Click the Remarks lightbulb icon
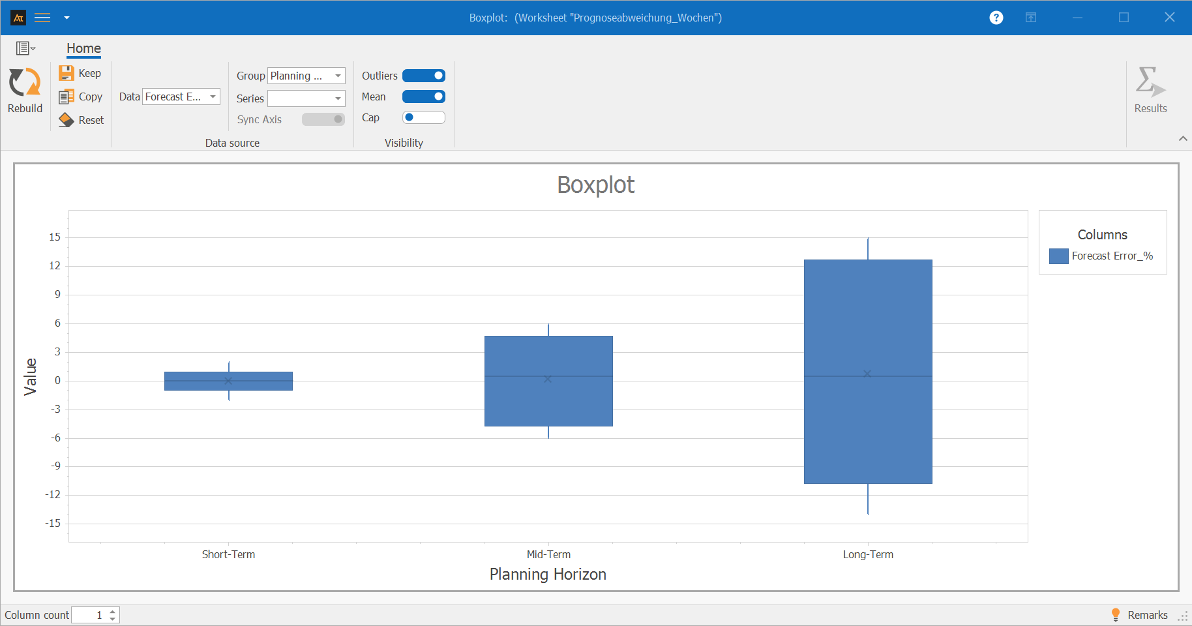Image resolution: width=1192 pixels, height=626 pixels. [x=1115, y=614]
